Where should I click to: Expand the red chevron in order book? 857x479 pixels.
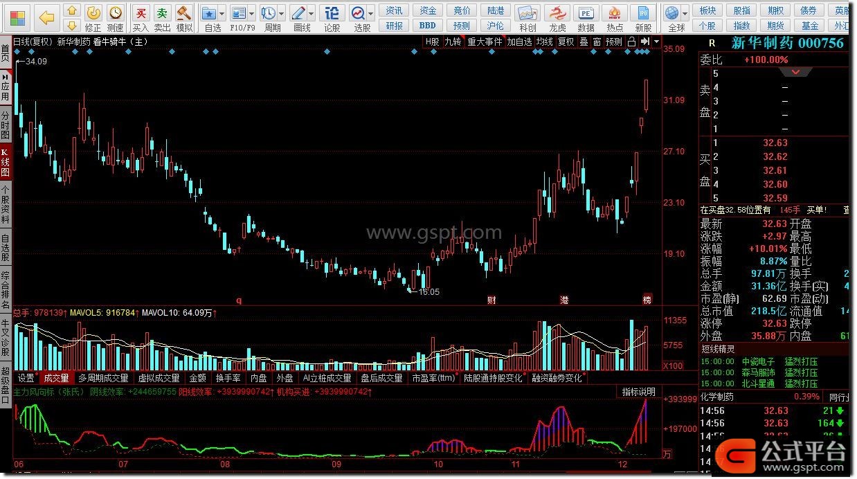796,72
